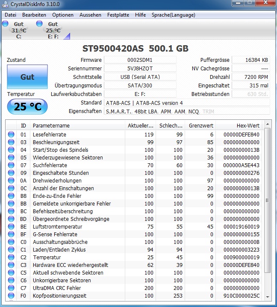The image size is (277, 307).
Task: Click the Firmware value field 0002SDM1
Action: 140,60
